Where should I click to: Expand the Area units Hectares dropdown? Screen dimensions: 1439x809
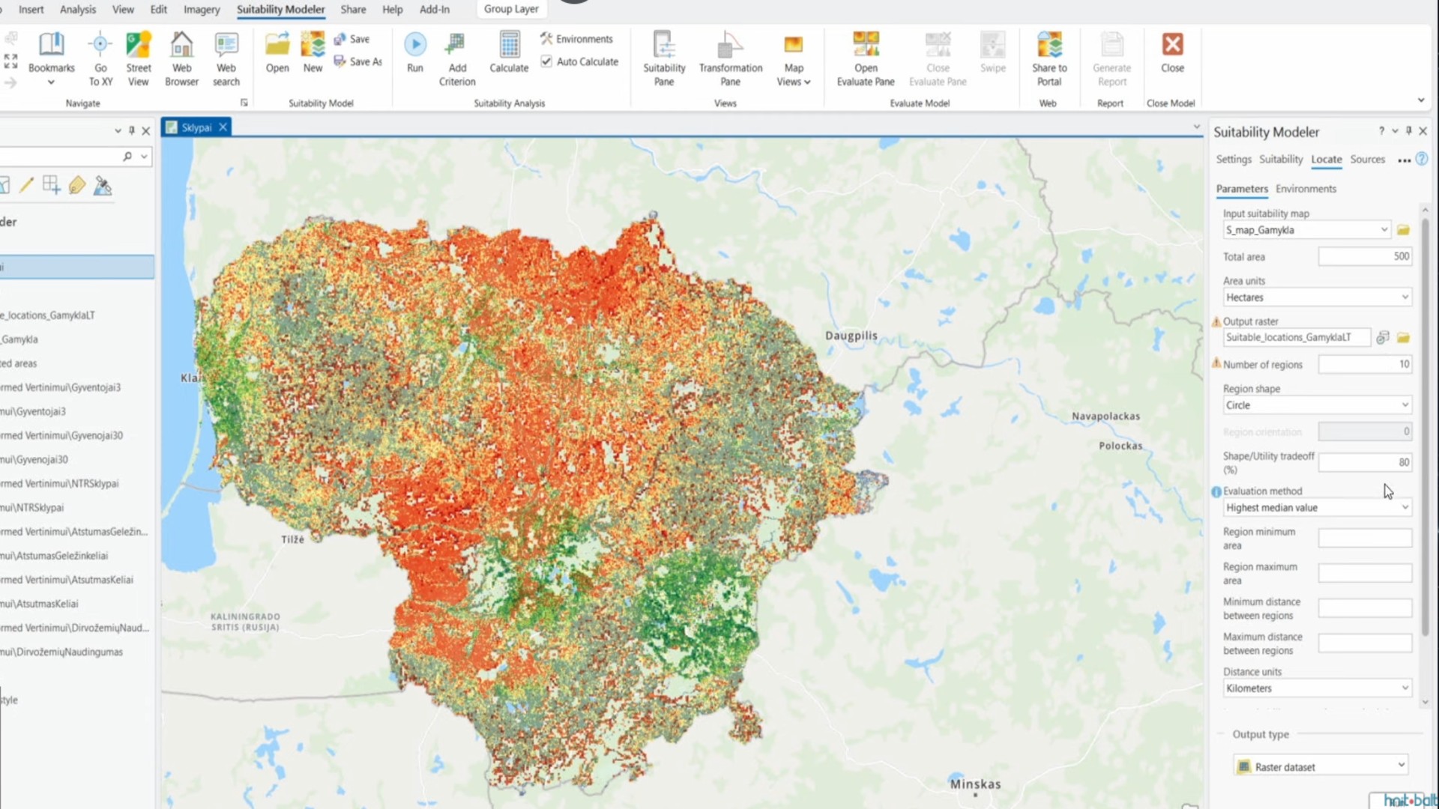(1405, 297)
